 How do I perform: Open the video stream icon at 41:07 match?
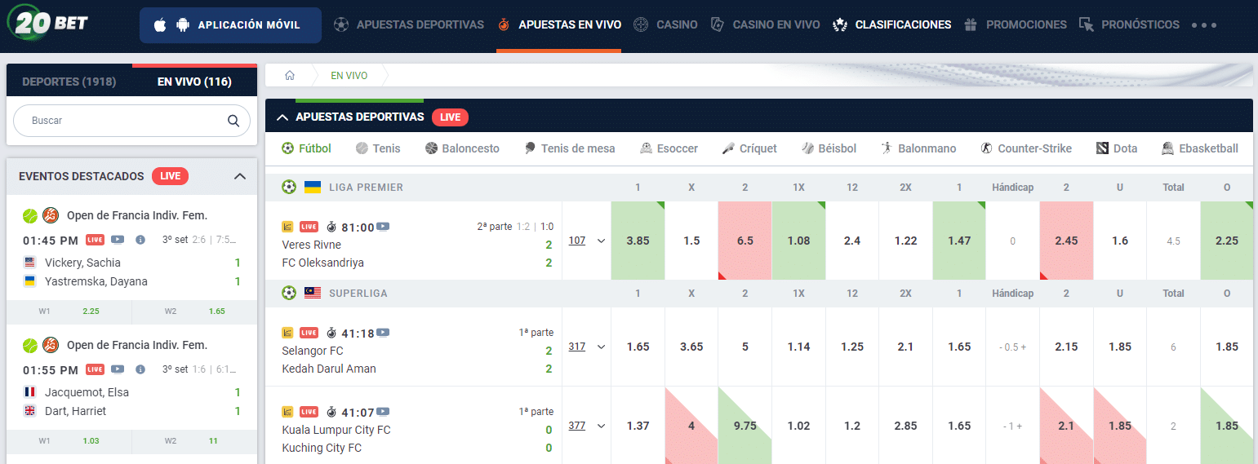point(383,412)
